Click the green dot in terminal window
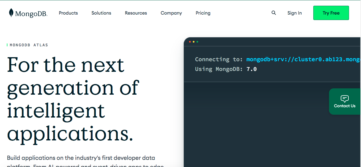Viewport: 361px width, 167px height. [x=197, y=42]
